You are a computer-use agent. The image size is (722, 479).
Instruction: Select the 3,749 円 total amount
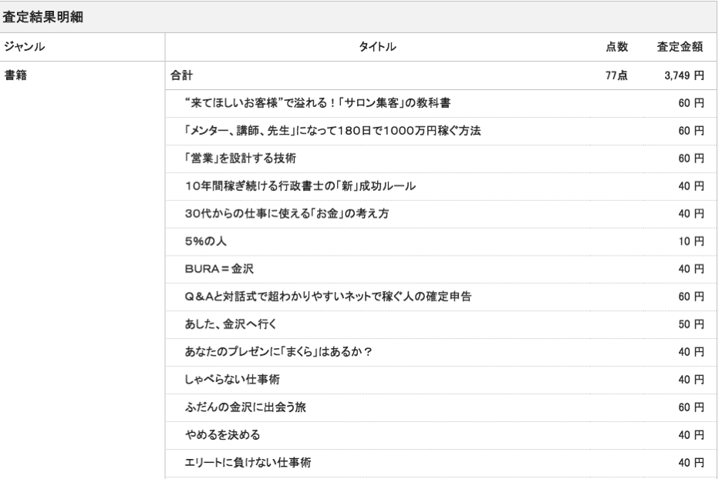684,75
